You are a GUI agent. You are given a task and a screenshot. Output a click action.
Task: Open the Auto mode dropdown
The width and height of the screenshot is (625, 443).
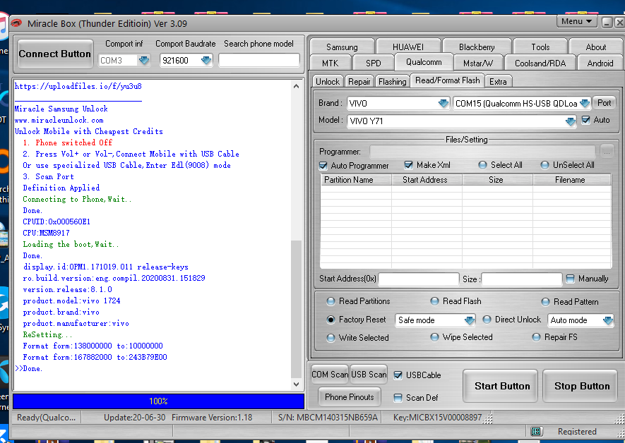(x=607, y=320)
